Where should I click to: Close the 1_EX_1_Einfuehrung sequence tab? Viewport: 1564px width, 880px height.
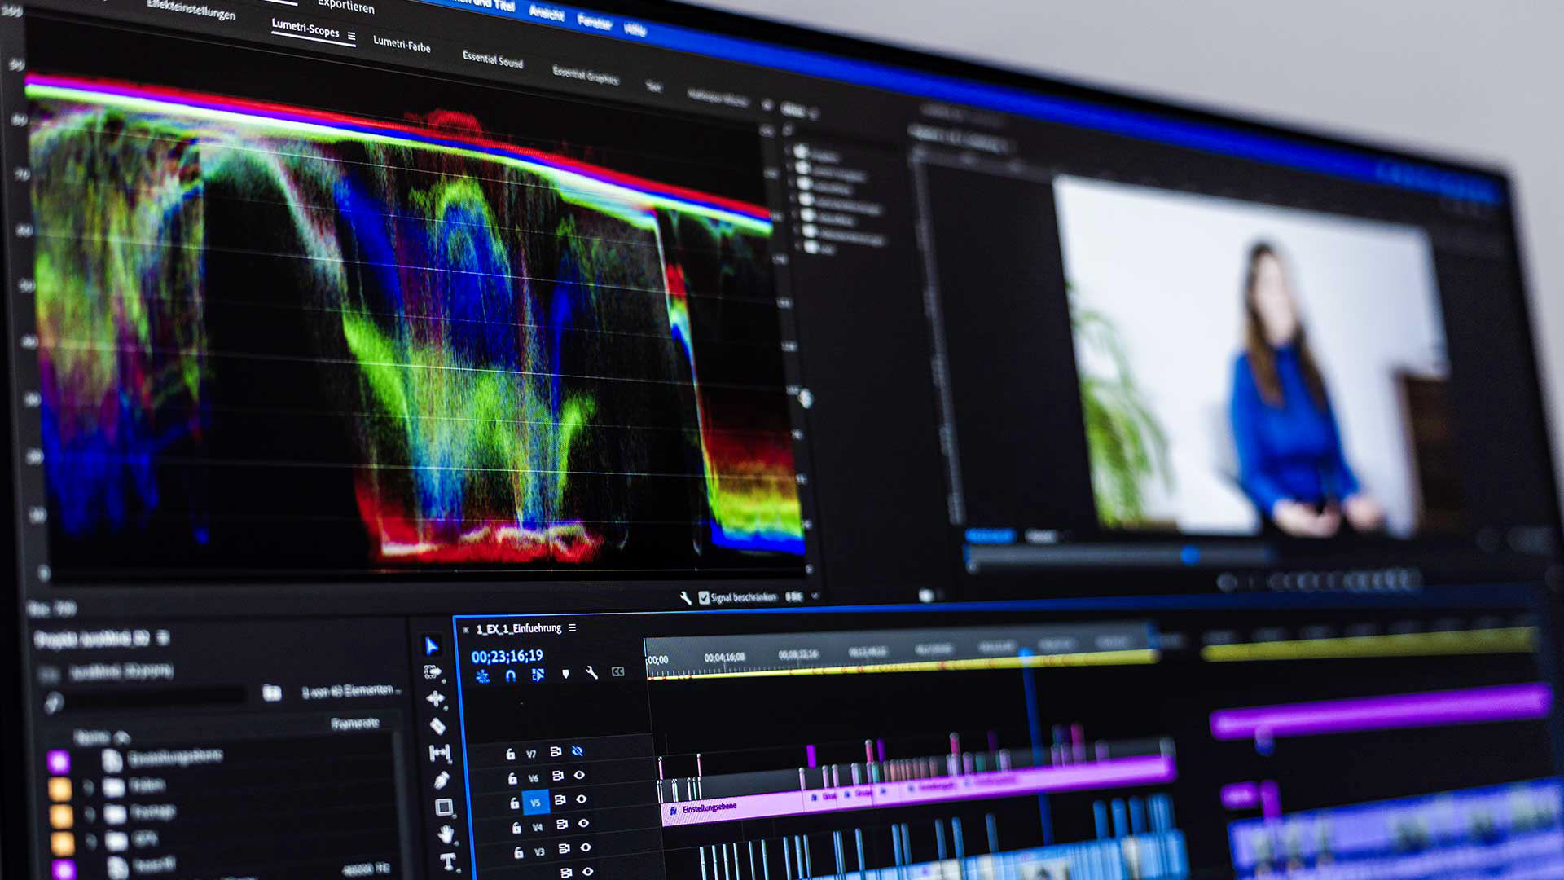click(x=466, y=629)
